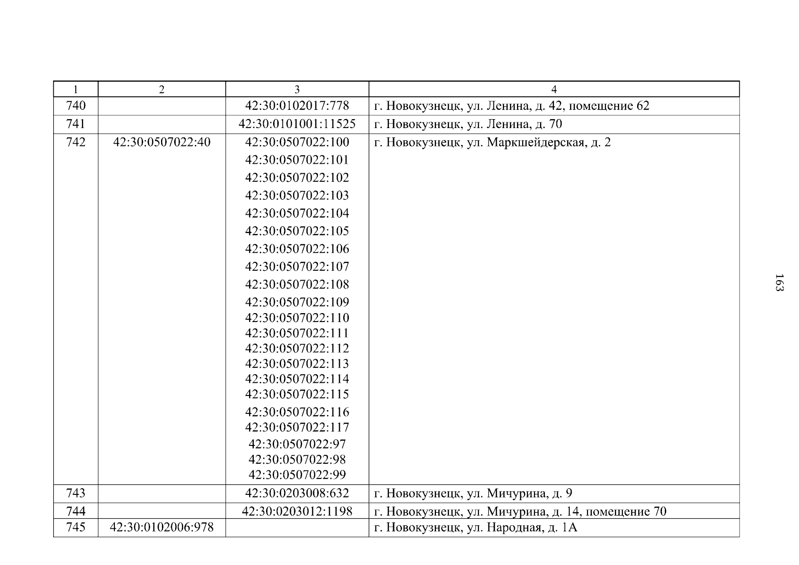Click cadastral number 42:30:0203012:1198
799x565 pixels.
[x=297, y=511]
